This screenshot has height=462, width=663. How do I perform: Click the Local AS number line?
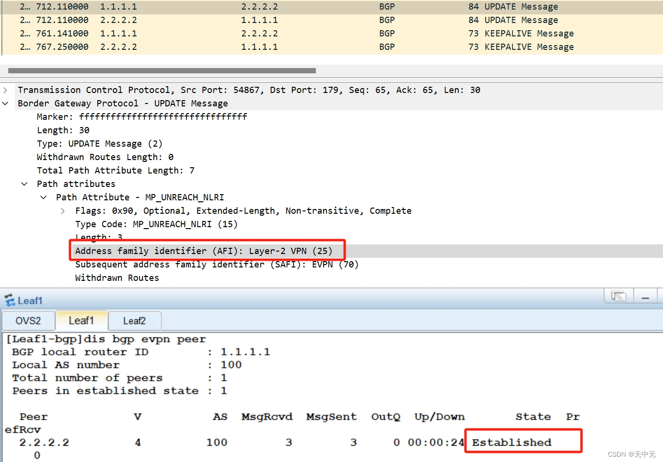point(127,365)
